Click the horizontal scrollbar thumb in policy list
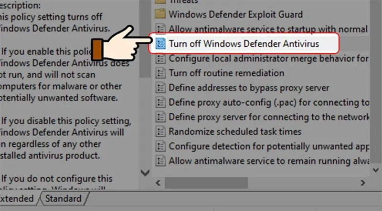382x211 pixels. click(207, 183)
